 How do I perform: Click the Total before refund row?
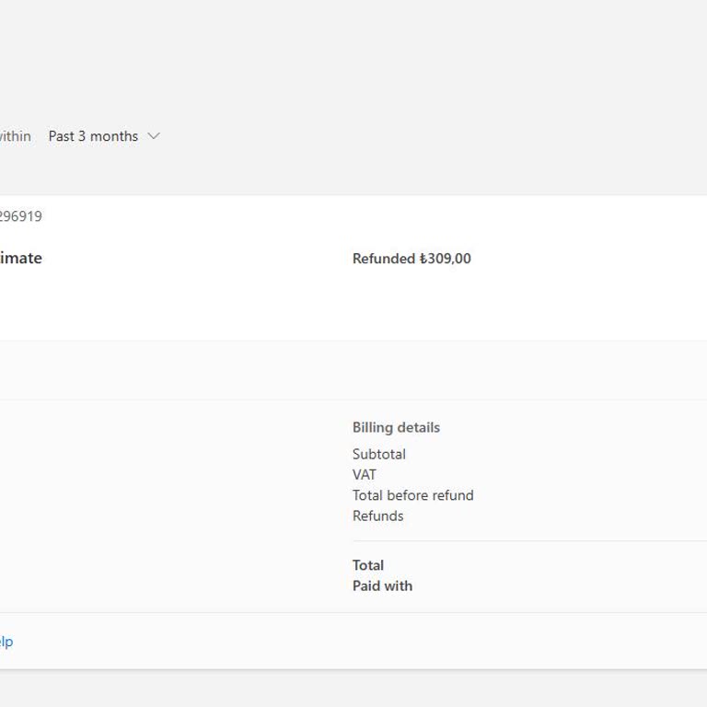412,495
